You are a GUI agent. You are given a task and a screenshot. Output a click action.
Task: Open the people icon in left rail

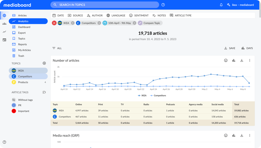click(x=4, y=24)
